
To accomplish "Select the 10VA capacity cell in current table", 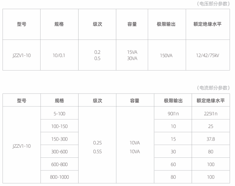I will [135, 145].
